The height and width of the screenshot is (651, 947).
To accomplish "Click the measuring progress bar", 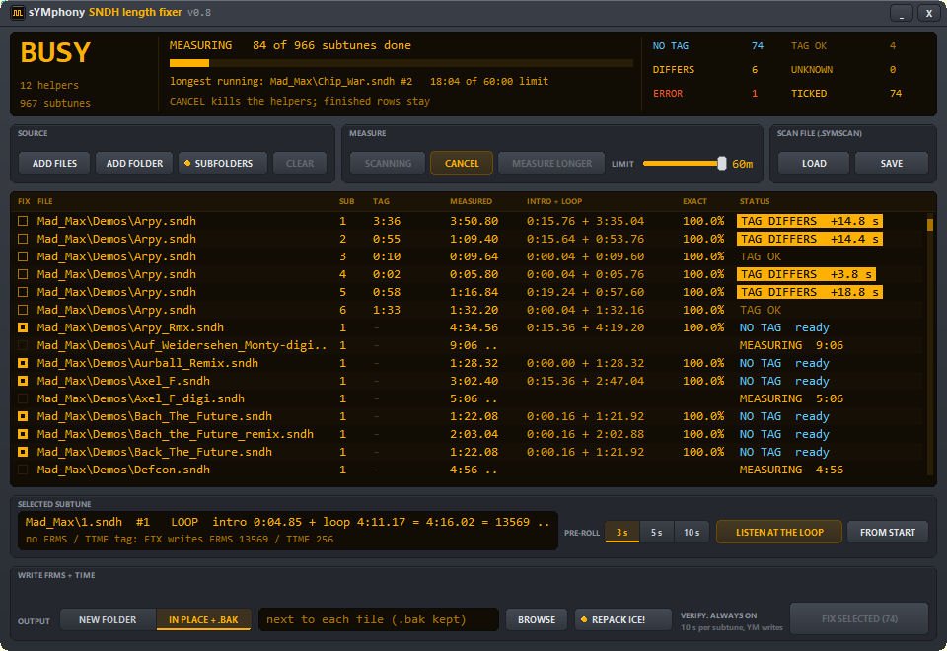I will point(401,63).
